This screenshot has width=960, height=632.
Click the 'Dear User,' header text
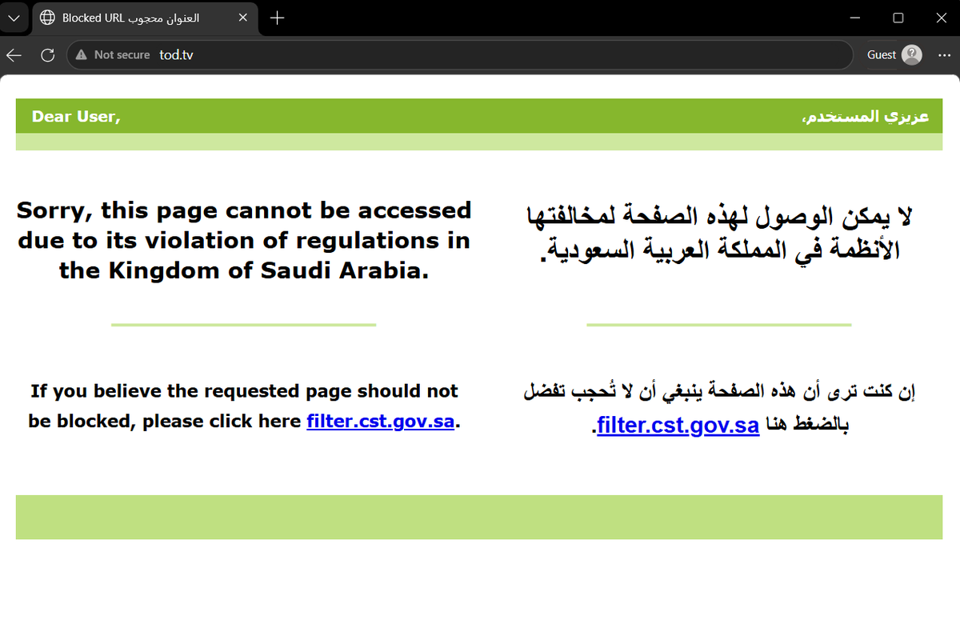[76, 117]
